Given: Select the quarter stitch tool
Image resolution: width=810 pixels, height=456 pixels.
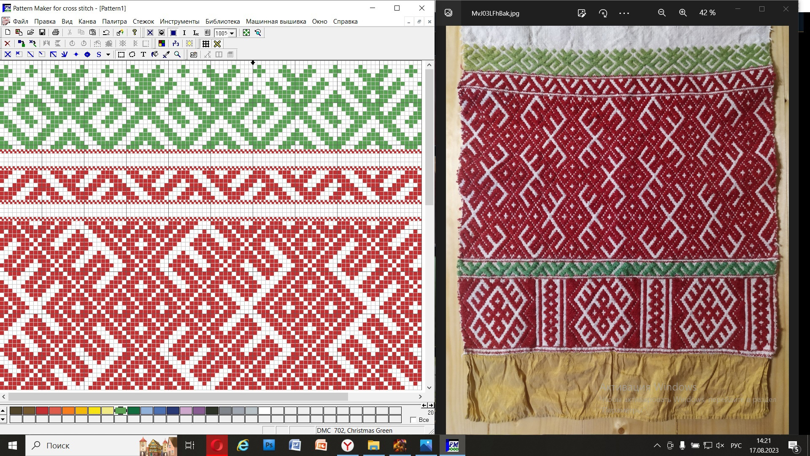Looking at the screenshot, I should click(42, 54).
